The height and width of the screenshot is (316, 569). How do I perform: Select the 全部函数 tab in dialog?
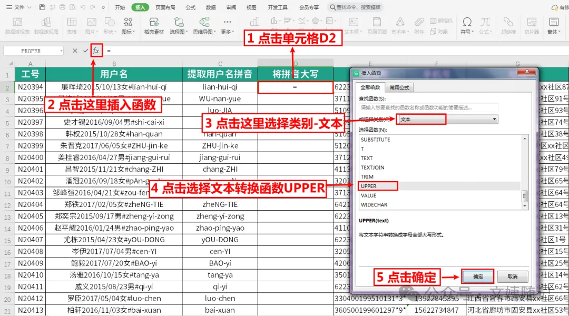370,87
